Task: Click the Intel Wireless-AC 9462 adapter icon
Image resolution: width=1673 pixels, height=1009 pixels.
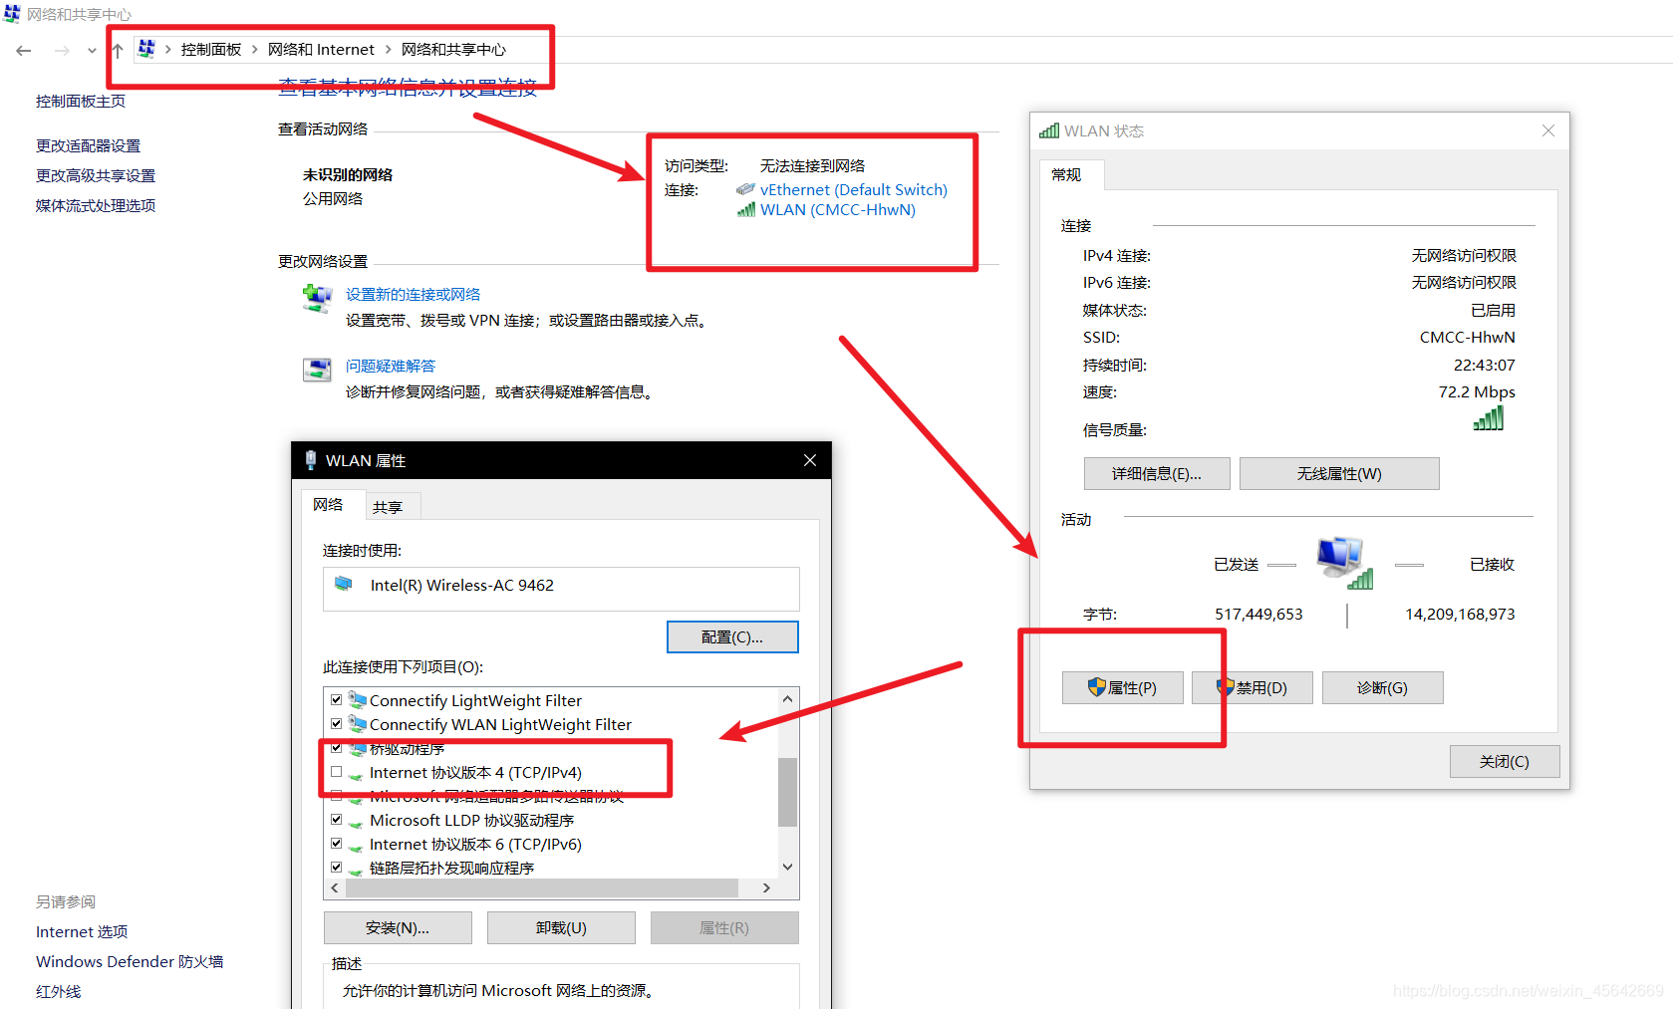Action: tap(344, 585)
